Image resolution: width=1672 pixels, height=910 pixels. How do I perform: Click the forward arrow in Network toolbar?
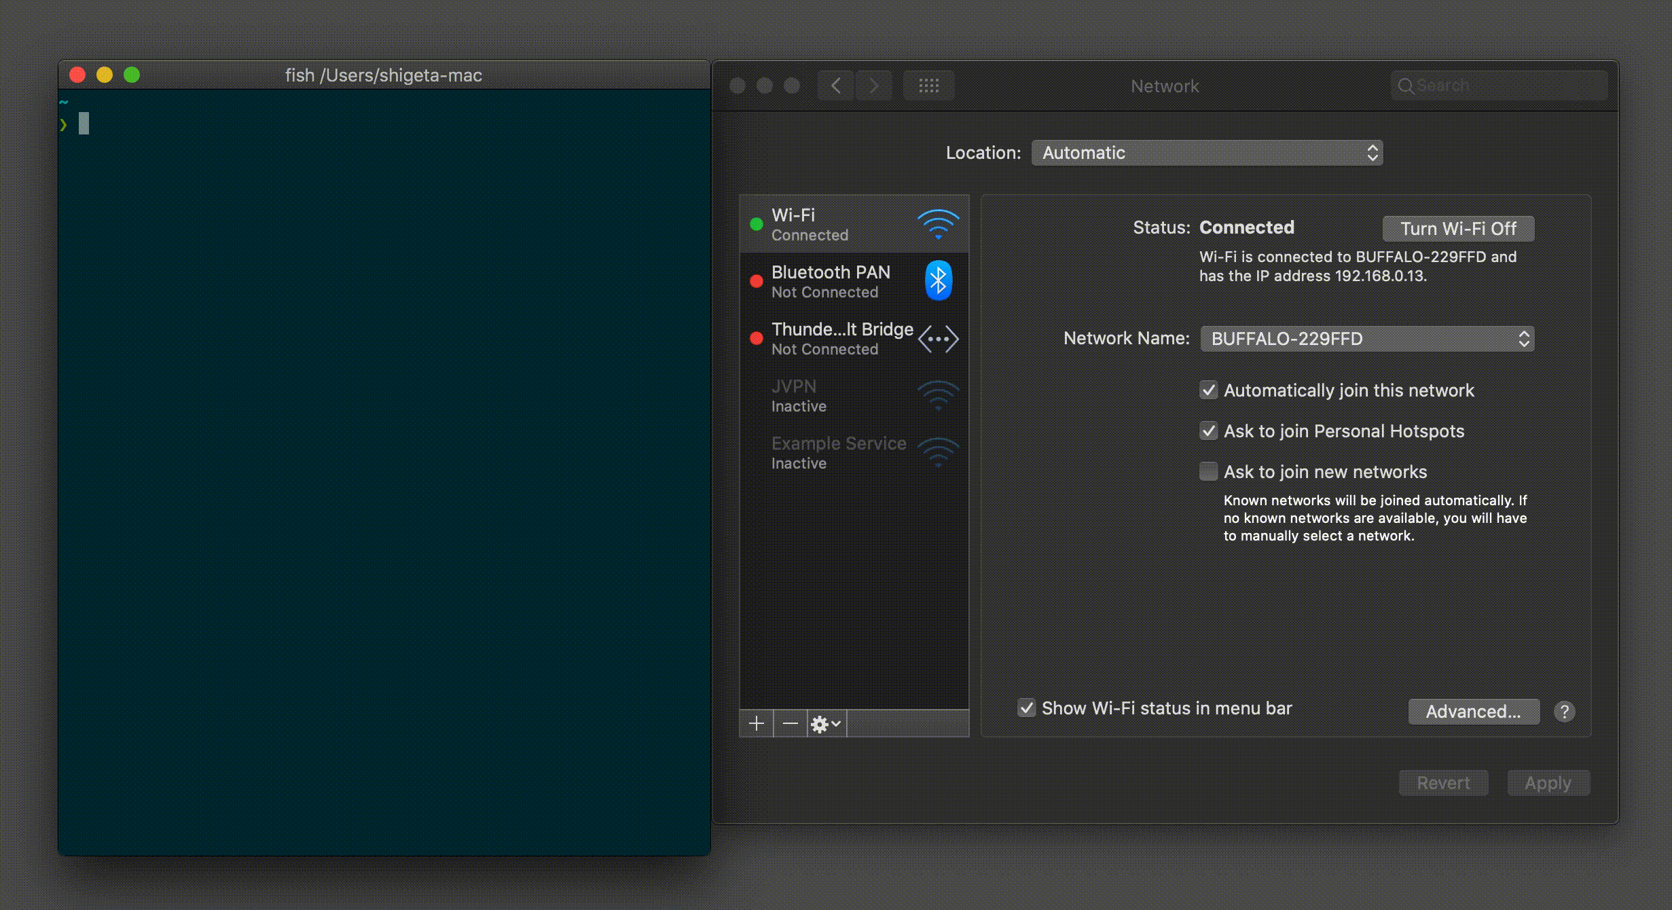tap(873, 86)
